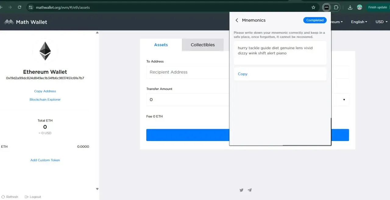View site information icon in address bar
The image size is (390, 200).
click(30, 7)
